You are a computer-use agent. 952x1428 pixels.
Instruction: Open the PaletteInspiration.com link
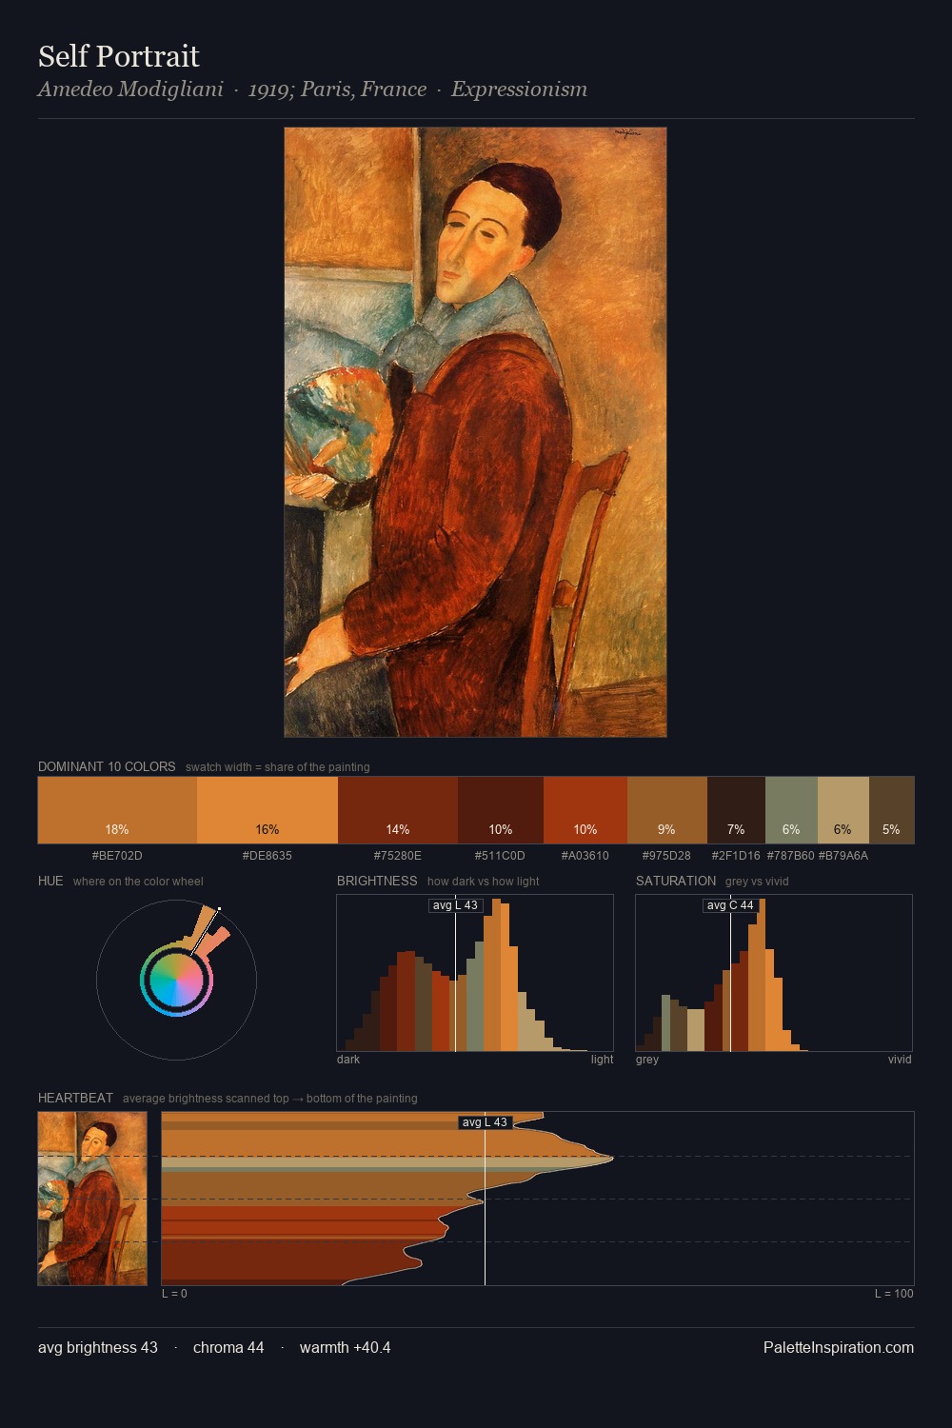pos(839,1348)
